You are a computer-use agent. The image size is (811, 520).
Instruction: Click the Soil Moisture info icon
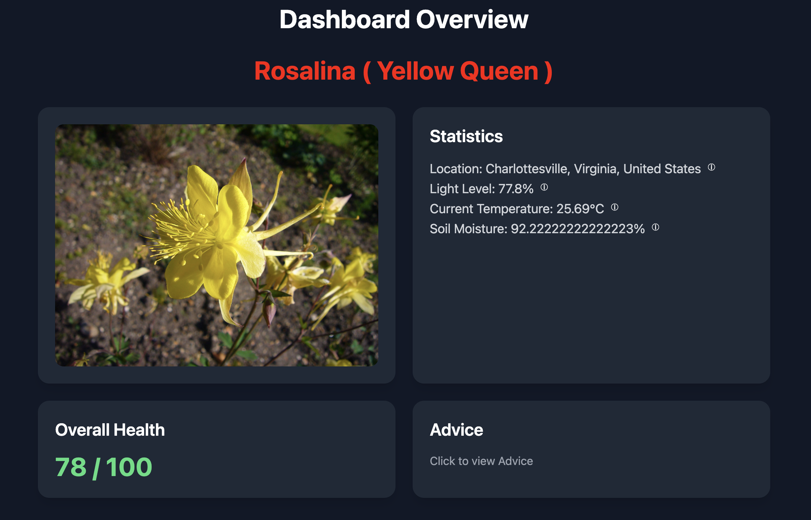coord(655,227)
